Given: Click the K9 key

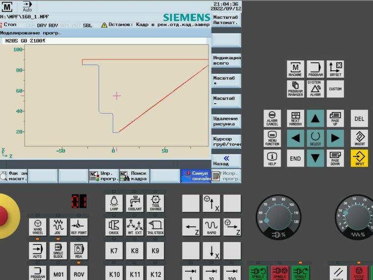Looking at the screenshot, I should [156, 251].
